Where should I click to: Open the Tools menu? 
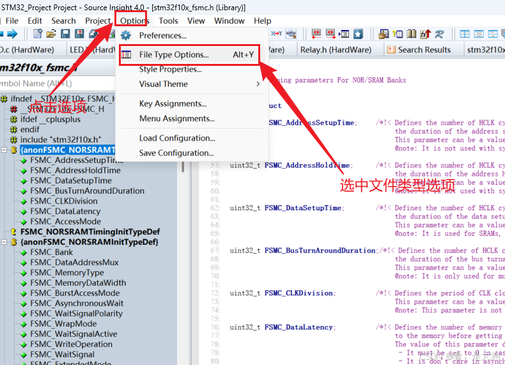pyautogui.click(x=168, y=21)
